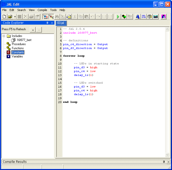Click the Redo arrow icon

[98, 17]
